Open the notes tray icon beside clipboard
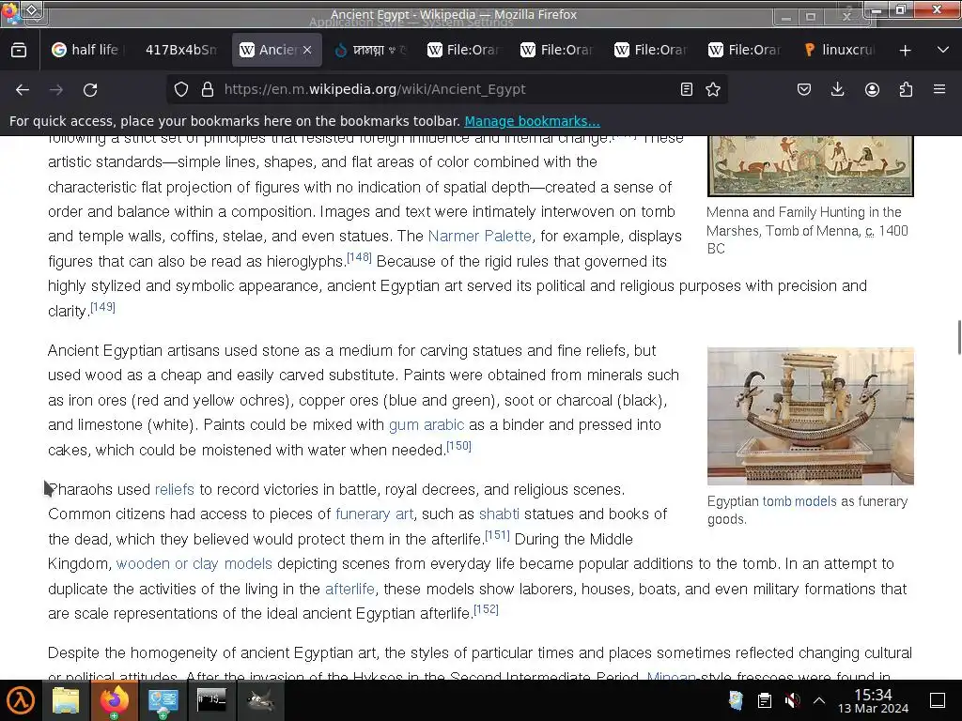The height and width of the screenshot is (721, 962). [736, 700]
